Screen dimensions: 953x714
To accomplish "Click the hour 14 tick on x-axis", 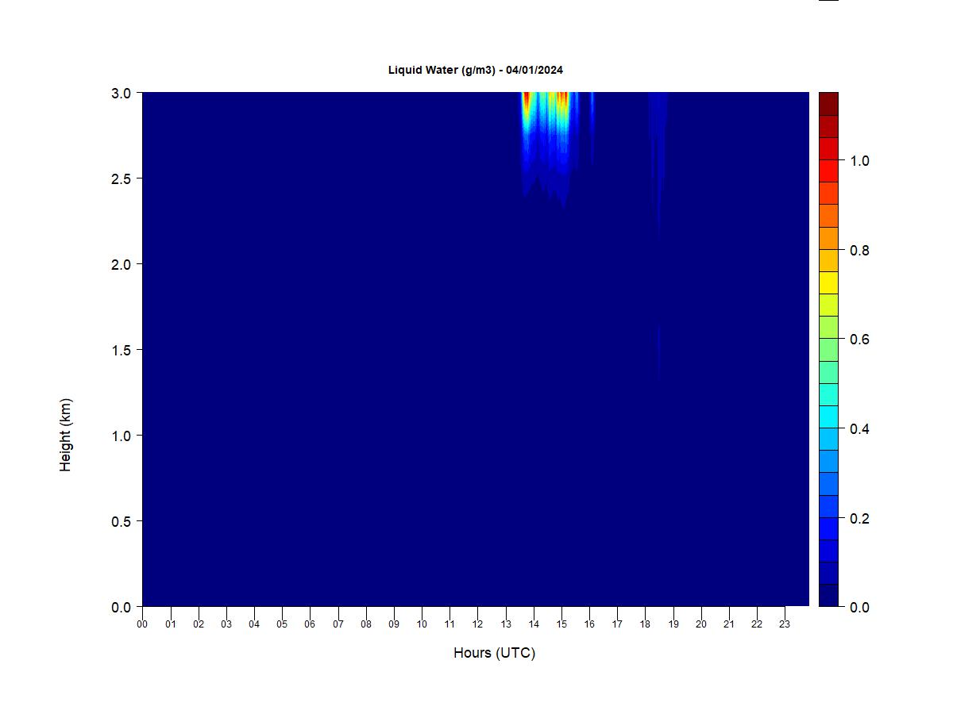I will coord(534,624).
